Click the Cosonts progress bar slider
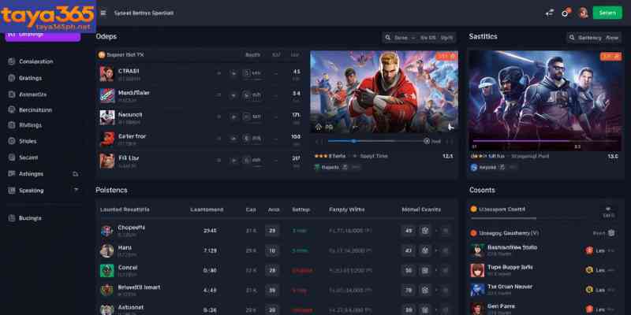 pos(503,218)
